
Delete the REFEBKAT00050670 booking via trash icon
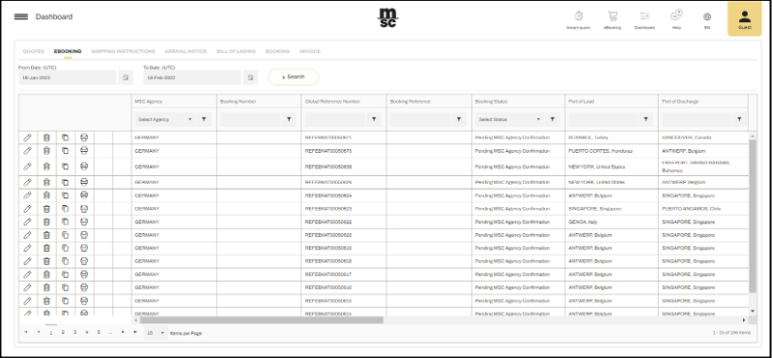pyautogui.click(x=46, y=151)
